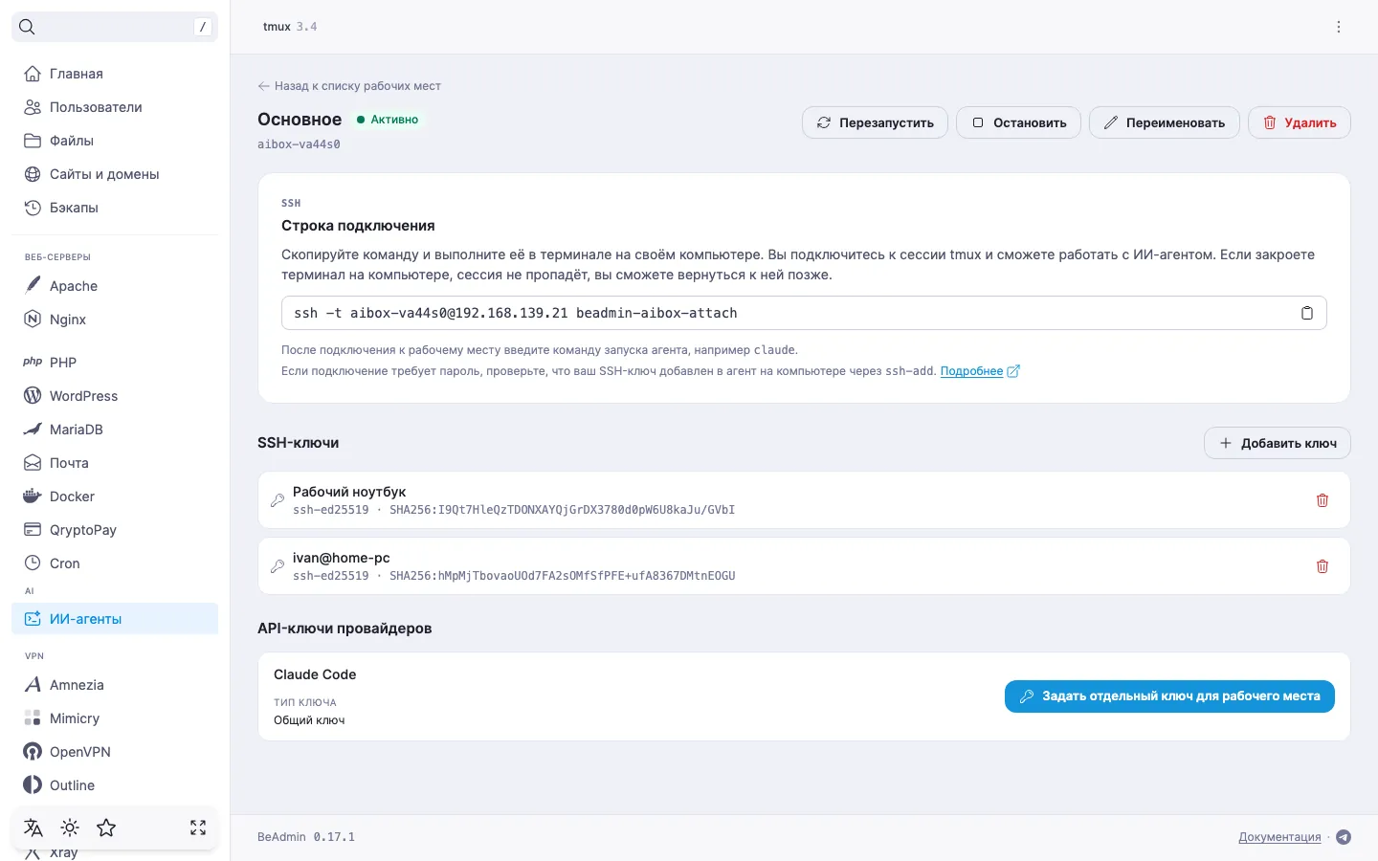Open the three-dot options menu

tap(1339, 27)
